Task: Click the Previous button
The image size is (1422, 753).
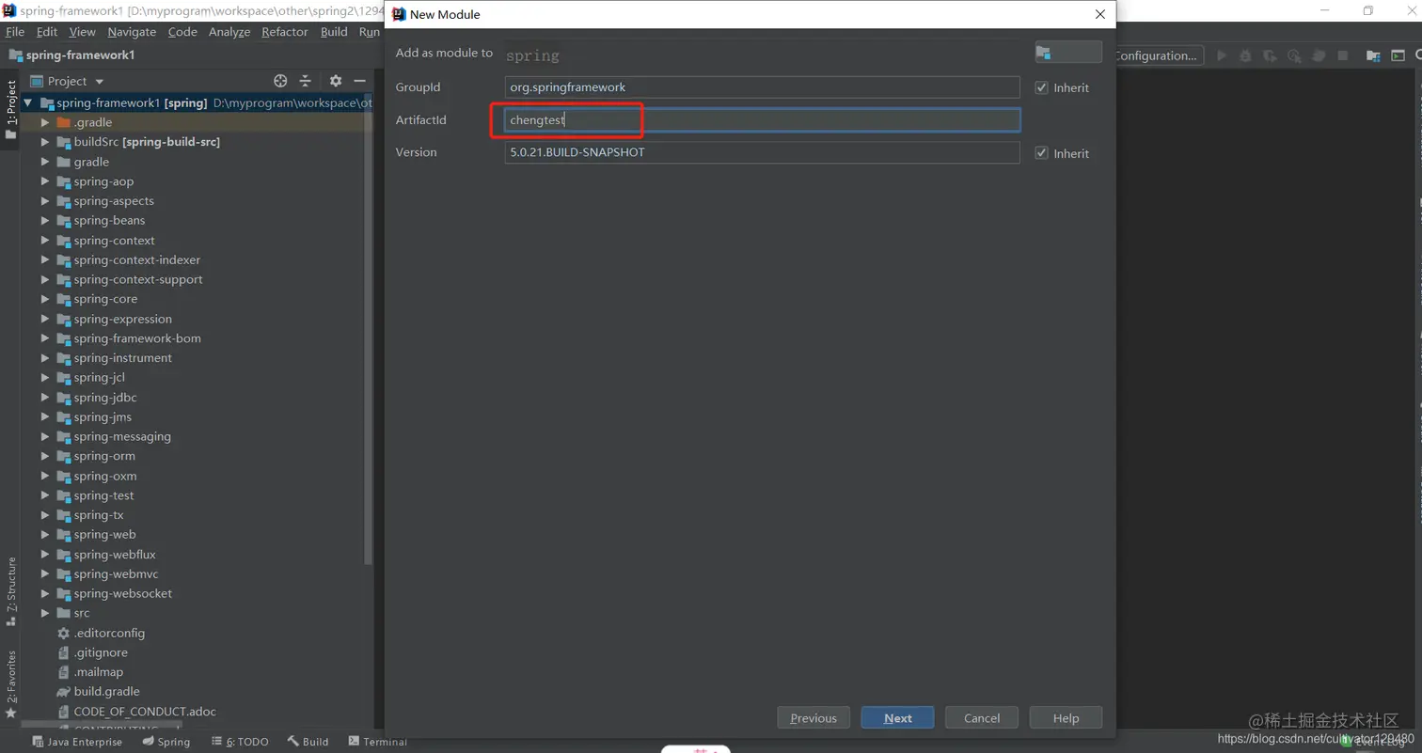Action: [x=814, y=718]
